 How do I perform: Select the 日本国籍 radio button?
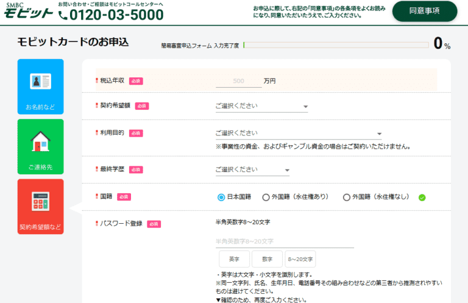(221, 197)
